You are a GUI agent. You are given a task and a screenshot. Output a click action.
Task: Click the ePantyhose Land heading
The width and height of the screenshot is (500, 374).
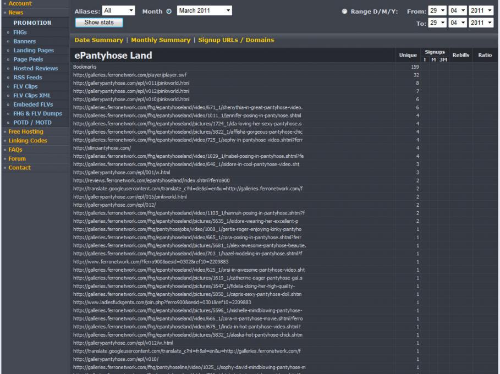point(113,56)
